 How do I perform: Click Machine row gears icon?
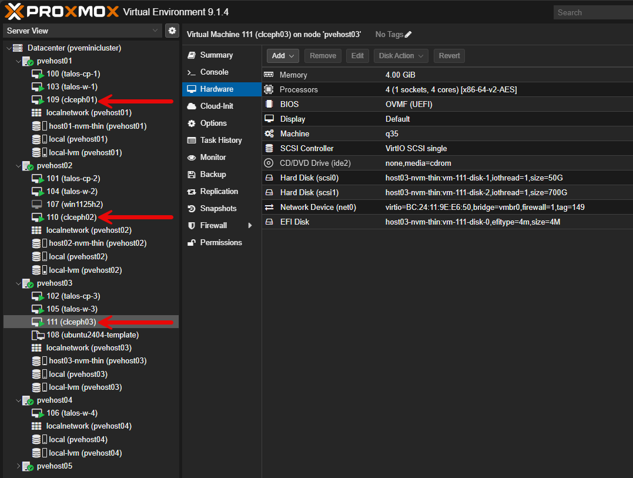(x=269, y=133)
